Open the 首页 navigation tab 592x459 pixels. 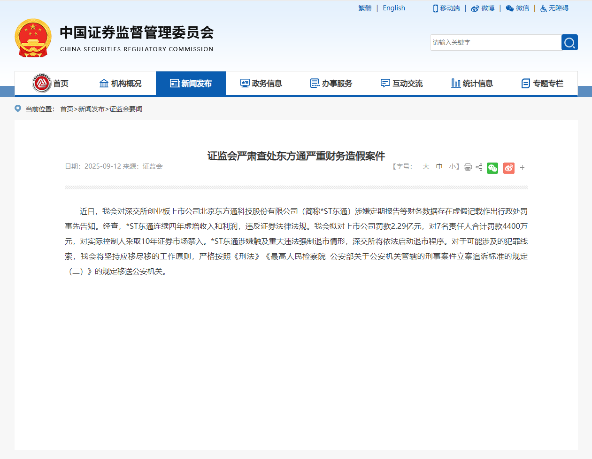tap(50, 83)
